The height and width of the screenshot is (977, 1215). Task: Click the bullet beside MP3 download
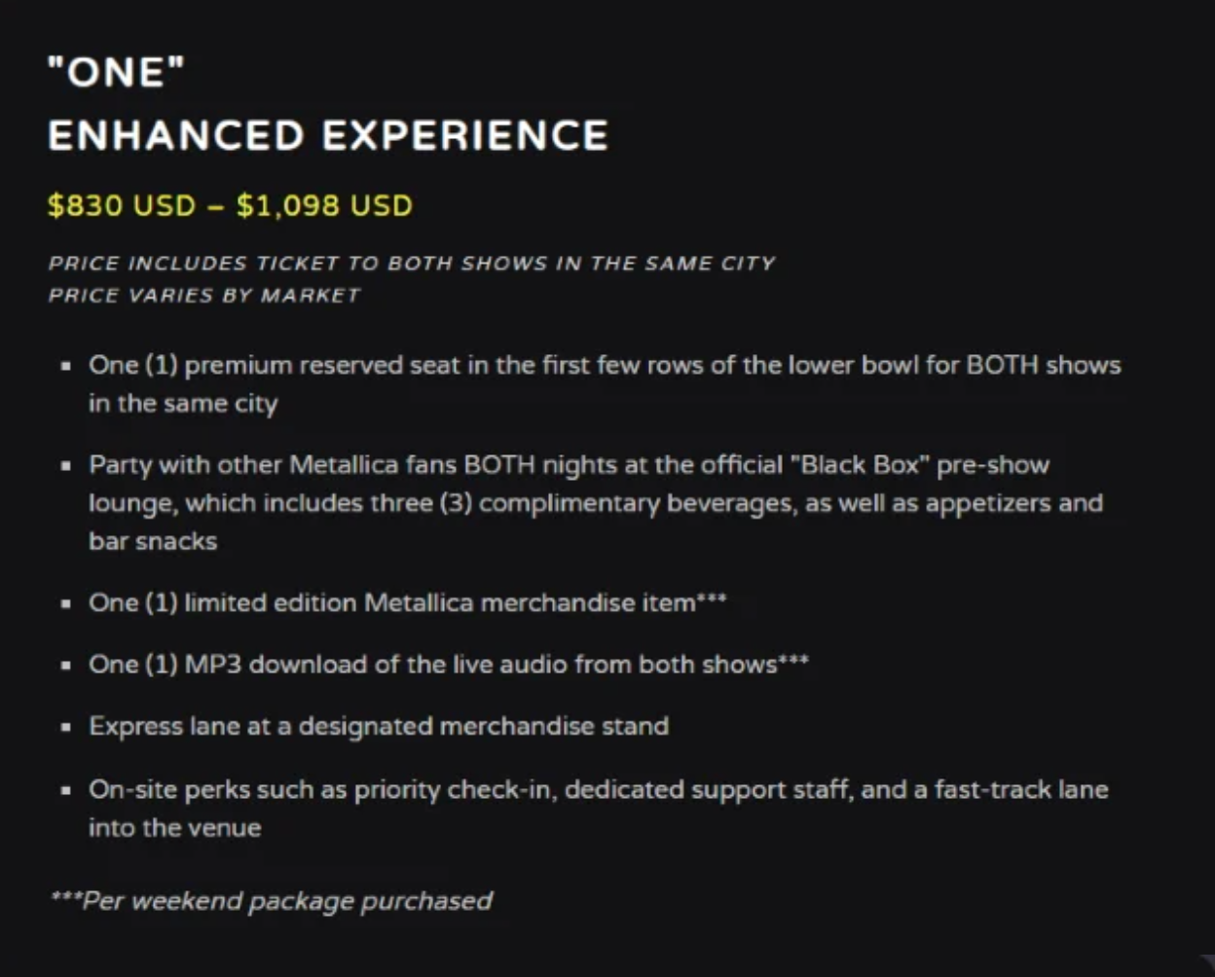[x=65, y=666]
